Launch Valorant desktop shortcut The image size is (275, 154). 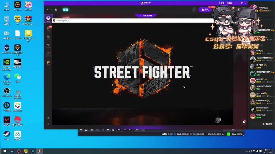point(7,121)
